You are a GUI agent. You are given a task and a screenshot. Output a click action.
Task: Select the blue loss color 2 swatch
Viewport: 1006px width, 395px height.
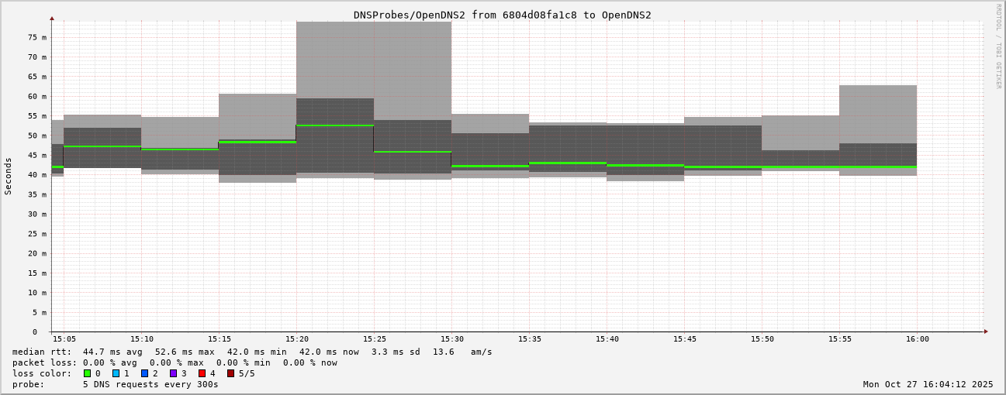pos(145,373)
